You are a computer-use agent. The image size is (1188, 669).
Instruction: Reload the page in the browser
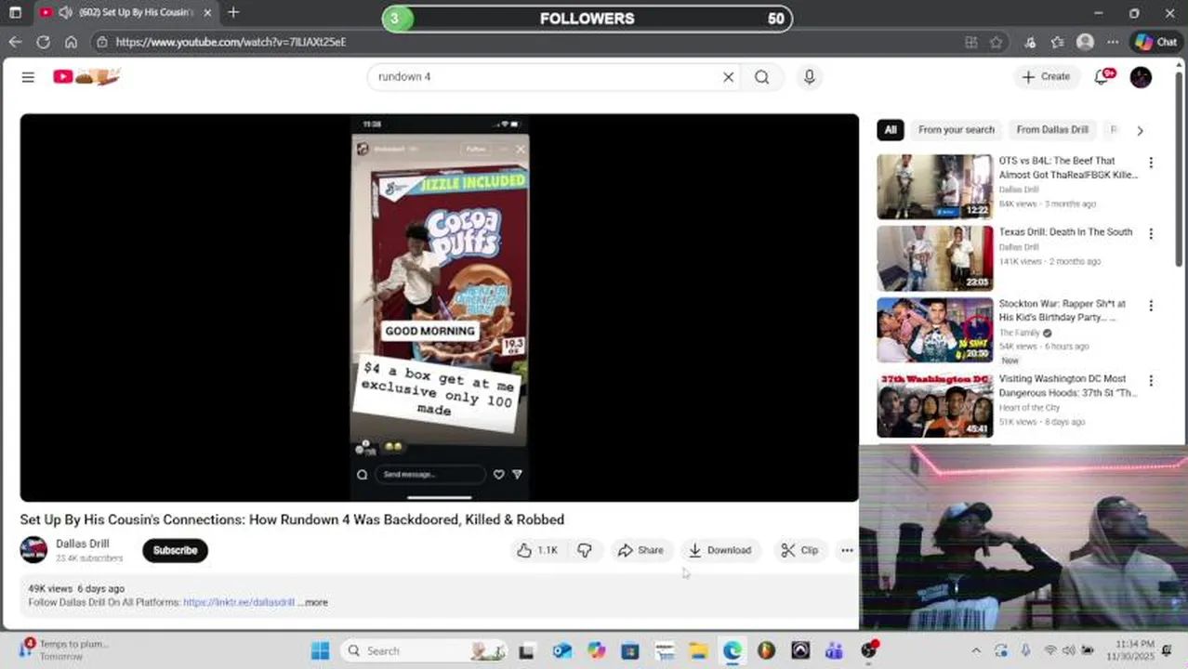[x=43, y=42]
